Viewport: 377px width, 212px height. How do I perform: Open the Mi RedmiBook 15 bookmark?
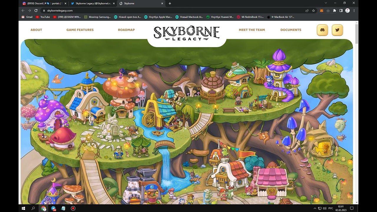point(251,17)
